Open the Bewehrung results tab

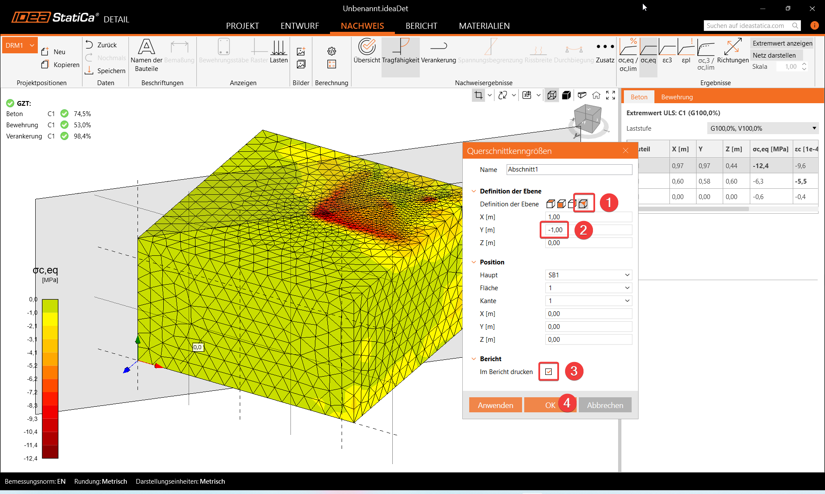point(677,97)
